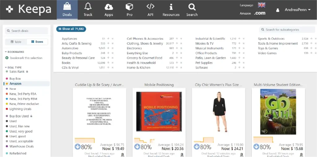The image size is (317, 157).
Task: Switch to Boxes view
Action: (x=37, y=42)
